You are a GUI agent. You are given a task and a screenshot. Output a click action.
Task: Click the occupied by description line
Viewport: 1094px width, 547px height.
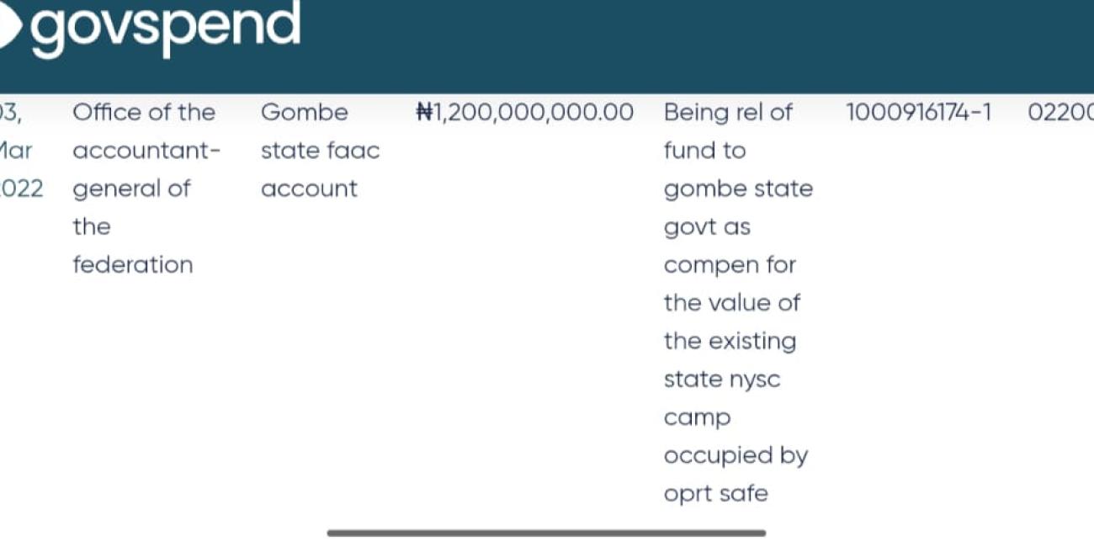click(x=736, y=455)
